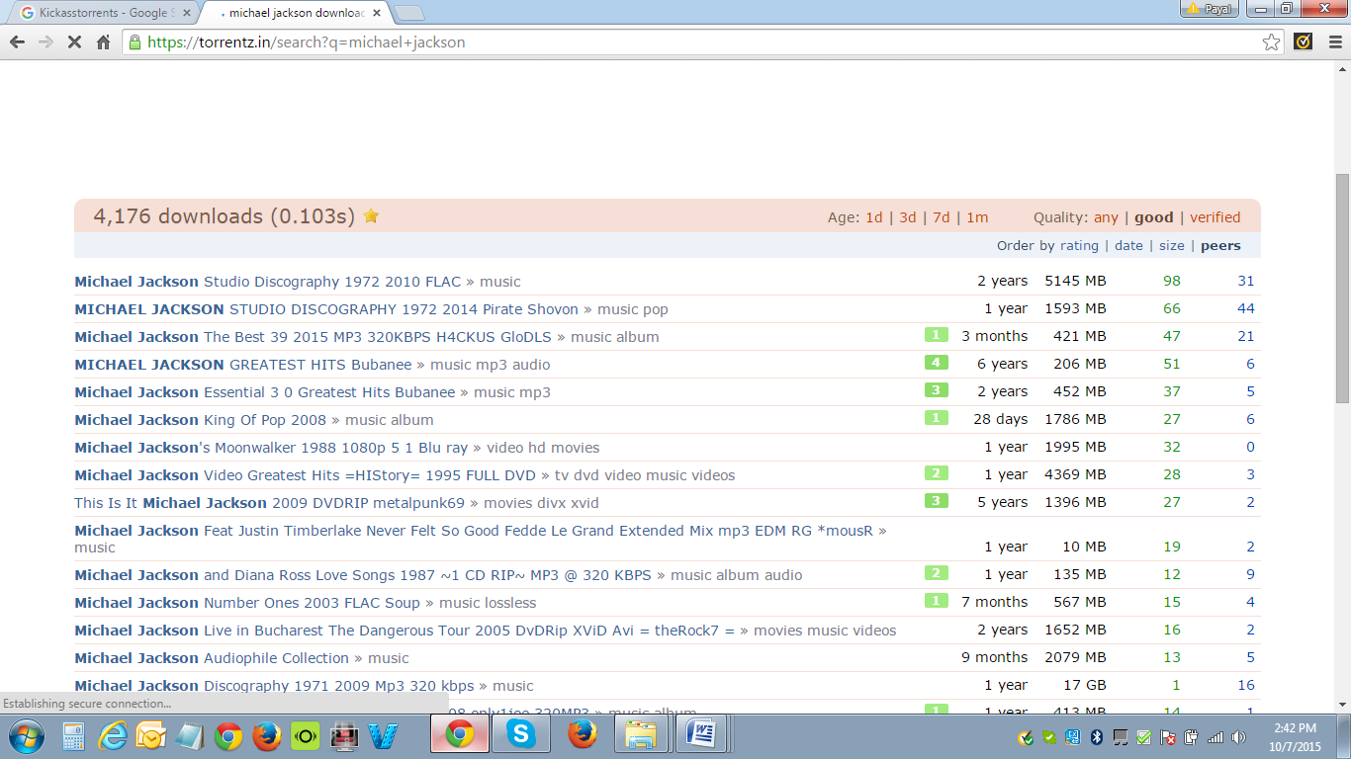The height and width of the screenshot is (759, 1351).
Task: Click the page's vertical scrollbar thumb
Action: tap(1342, 287)
